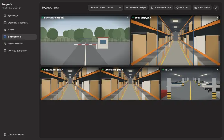Image resolution: width=224 pixels, height=140 pixels.
Task: Open Настроить settings button
Action: [183, 7]
